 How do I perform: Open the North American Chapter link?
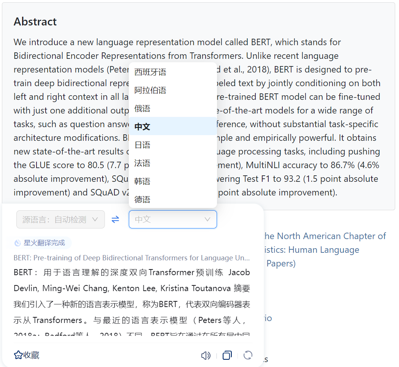[x=325, y=236]
